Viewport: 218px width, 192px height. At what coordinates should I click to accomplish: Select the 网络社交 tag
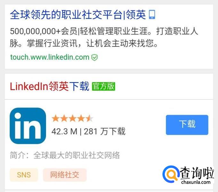click(65, 175)
